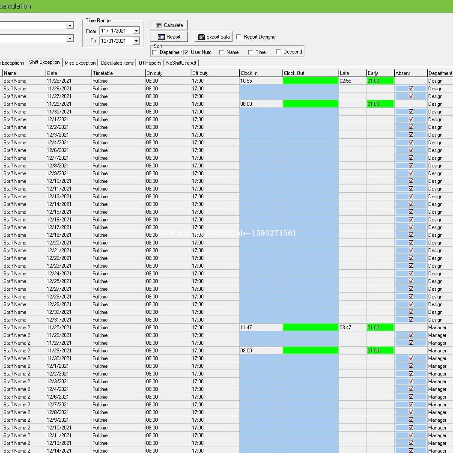Switch to the Misc Exception tab
The width and height of the screenshot is (453, 453).
(x=80, y=63)
